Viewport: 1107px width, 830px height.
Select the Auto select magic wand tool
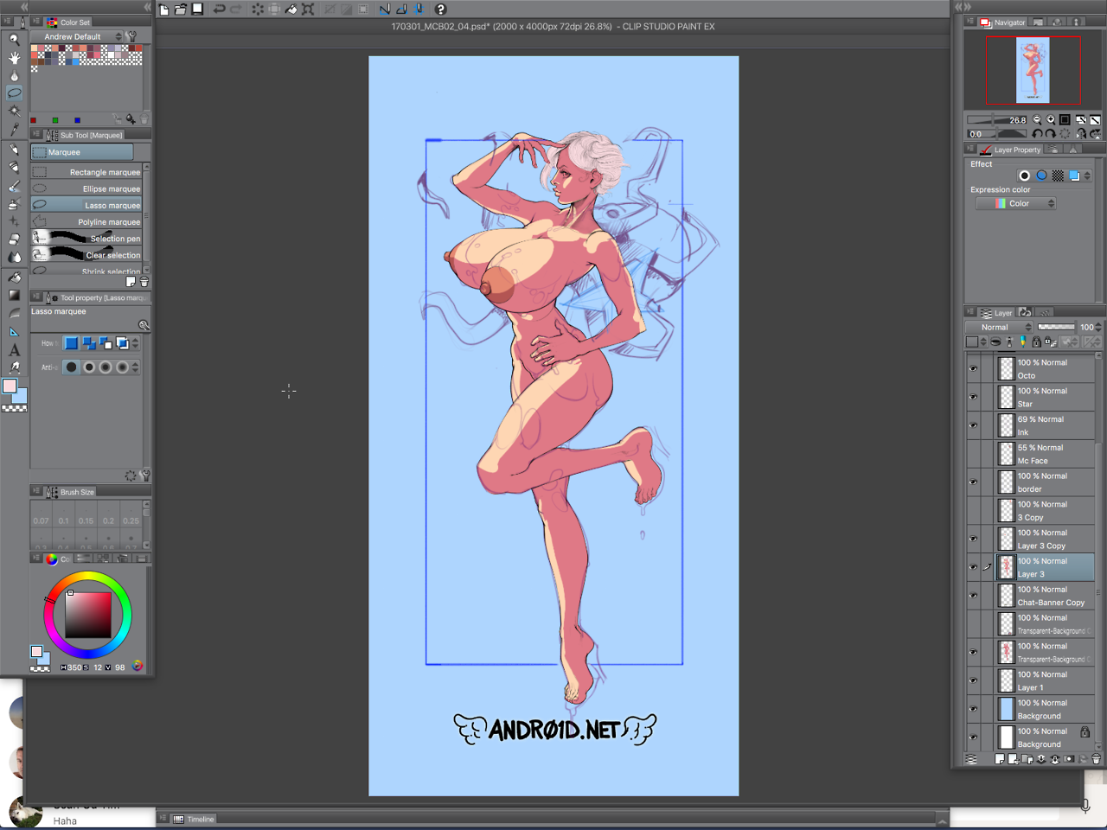[14, 111]
